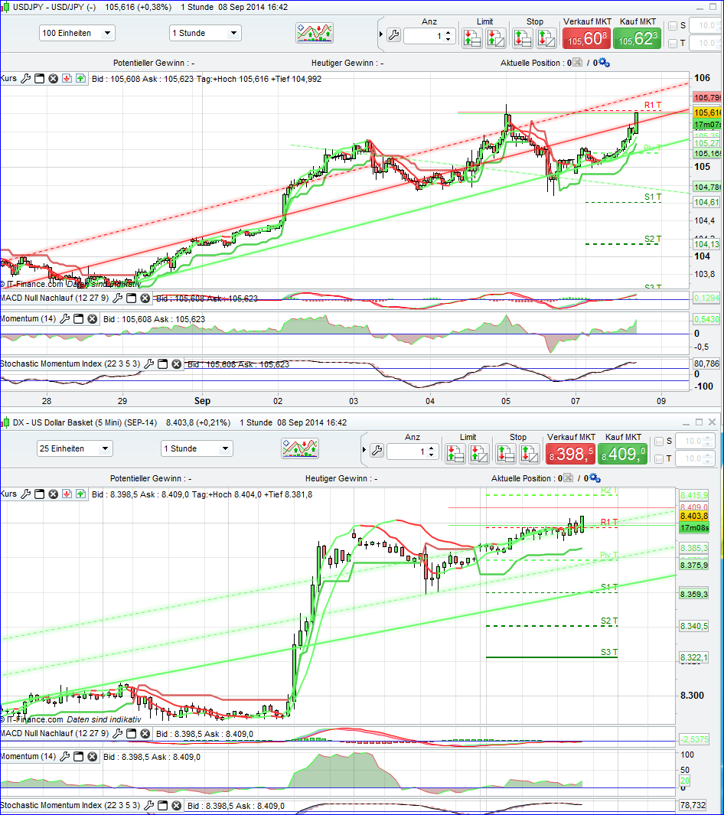Screen dimensions: 724x815
Task: Click the green up-arrow icon on the Kurs toolbar
Action: point(80,78)
